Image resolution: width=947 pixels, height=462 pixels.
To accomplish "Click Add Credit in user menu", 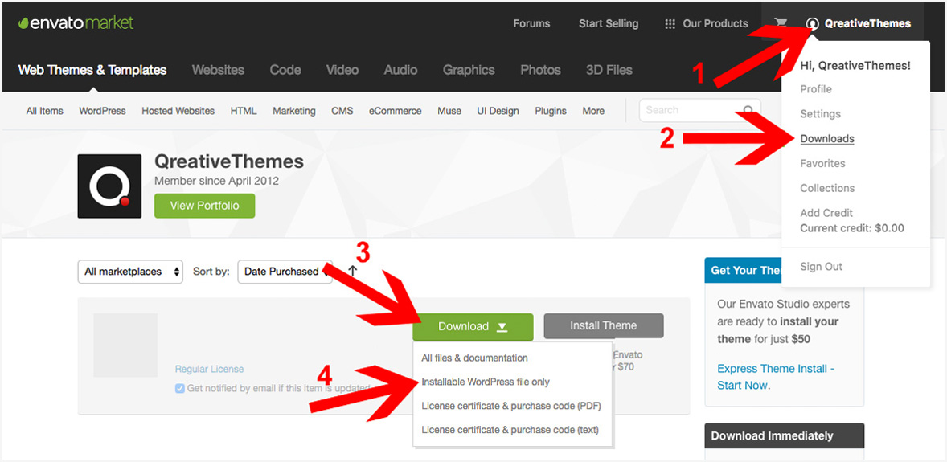I will tap(826, 213).
